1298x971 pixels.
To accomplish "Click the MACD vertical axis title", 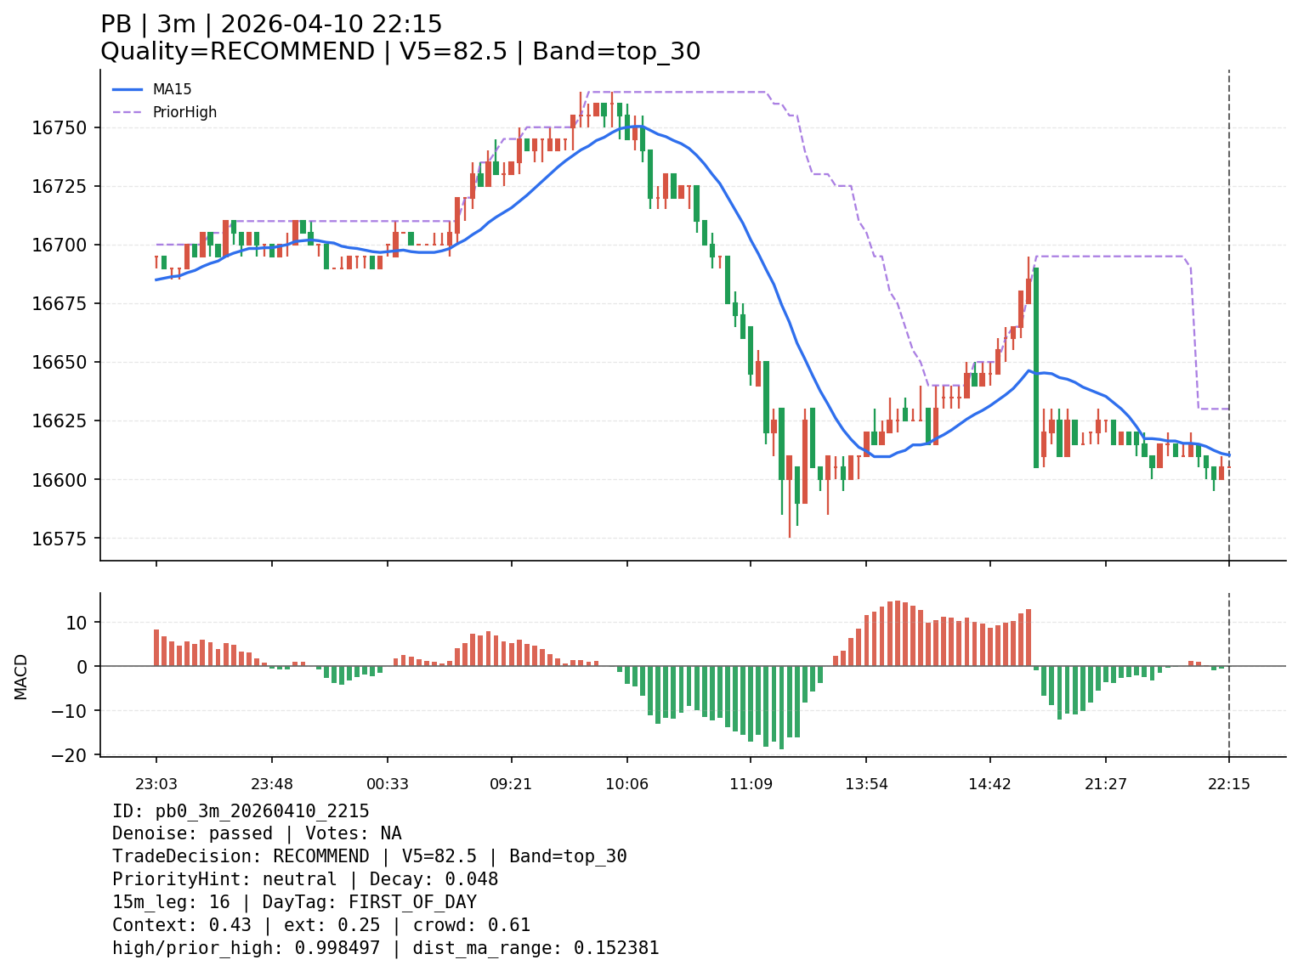I will [x=21, y=676].
